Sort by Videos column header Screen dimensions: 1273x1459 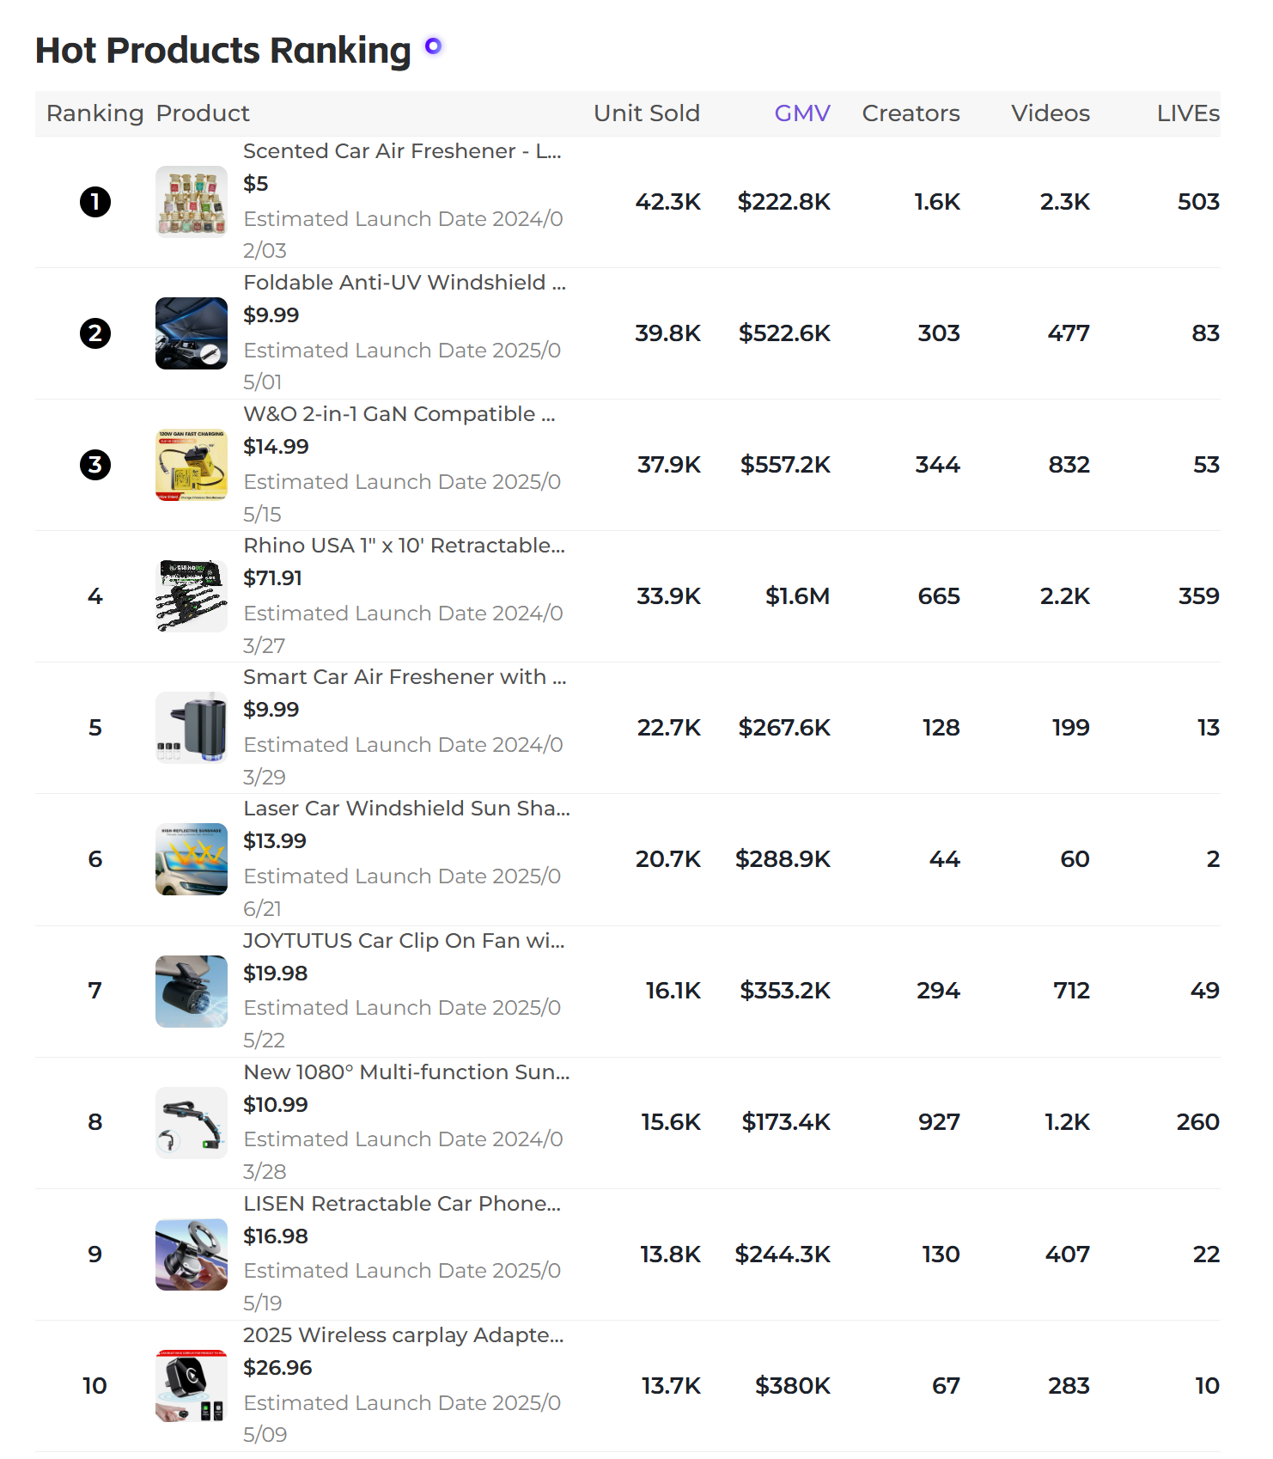(1051, 113)
